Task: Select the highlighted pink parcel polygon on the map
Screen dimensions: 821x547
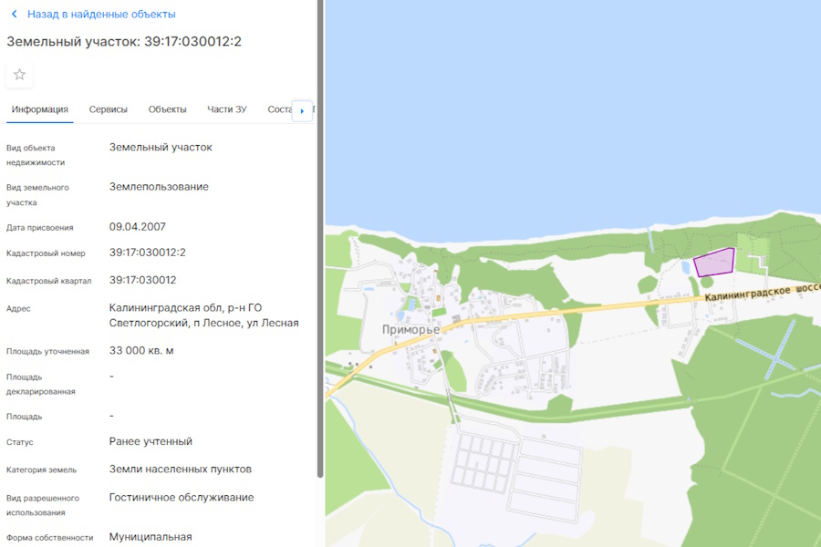Action: click(x=714, y=263)
